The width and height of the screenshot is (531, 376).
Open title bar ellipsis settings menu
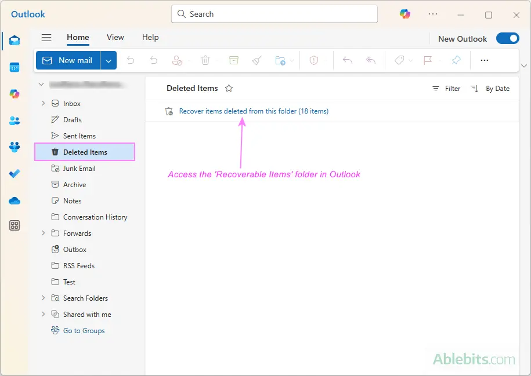[433, 14]
